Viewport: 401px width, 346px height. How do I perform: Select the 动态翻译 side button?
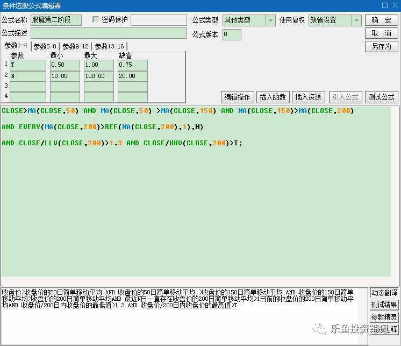click(384, 293)
